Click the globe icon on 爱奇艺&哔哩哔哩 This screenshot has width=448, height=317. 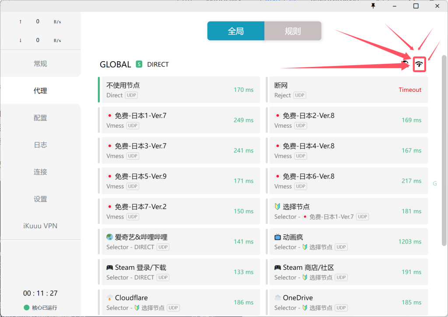coord(109,237)
